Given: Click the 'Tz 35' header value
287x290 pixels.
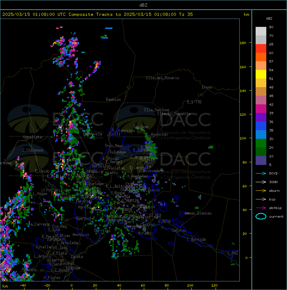Looking at the screenshot, I should tap(186, 14).
